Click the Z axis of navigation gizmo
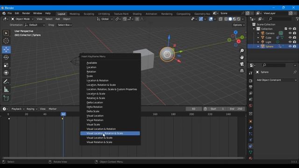299x168 pixels. pyautogui.click(x=235, y=32)
